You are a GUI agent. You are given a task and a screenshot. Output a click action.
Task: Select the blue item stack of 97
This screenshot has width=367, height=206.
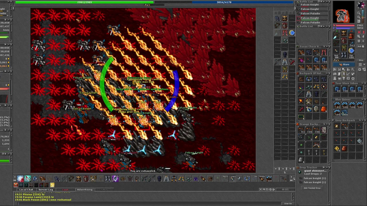tap(316, 60)
